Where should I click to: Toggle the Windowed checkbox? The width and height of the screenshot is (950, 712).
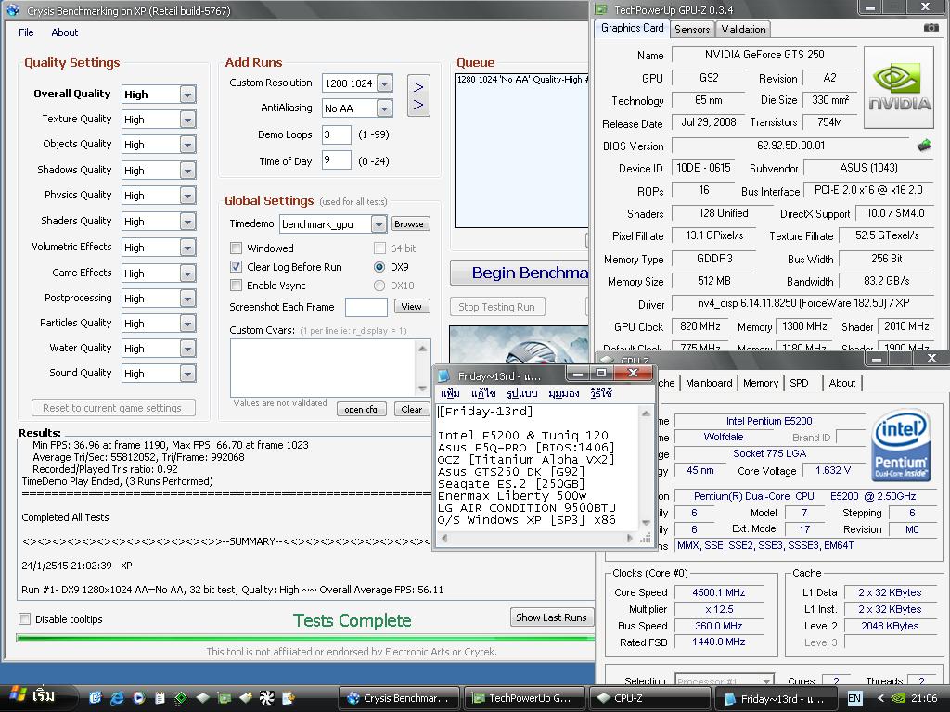point(237,248)
